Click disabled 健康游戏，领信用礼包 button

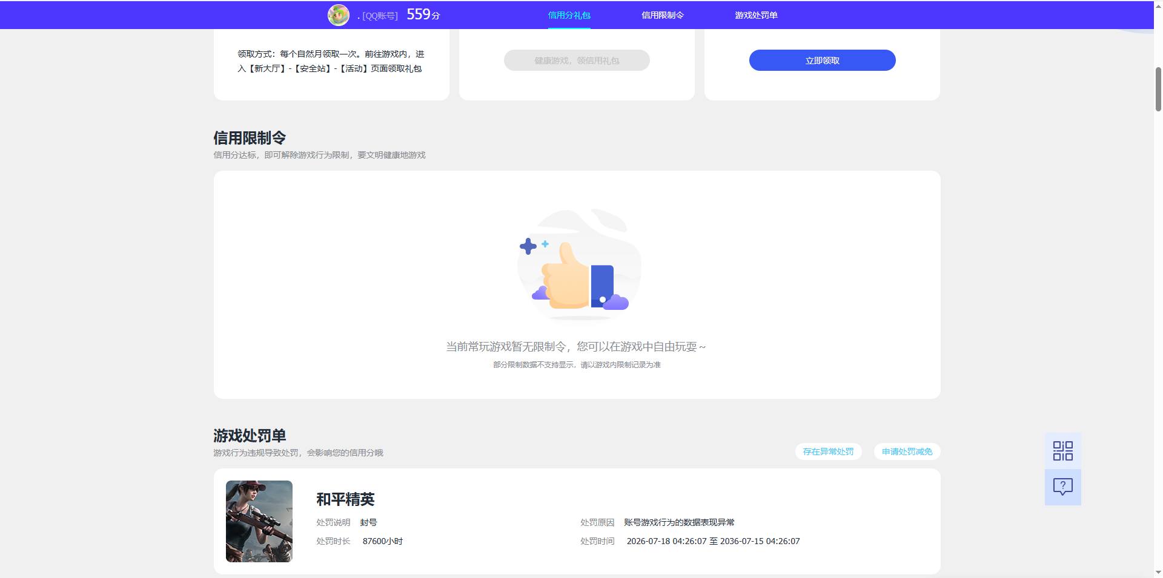click(577, 61)
